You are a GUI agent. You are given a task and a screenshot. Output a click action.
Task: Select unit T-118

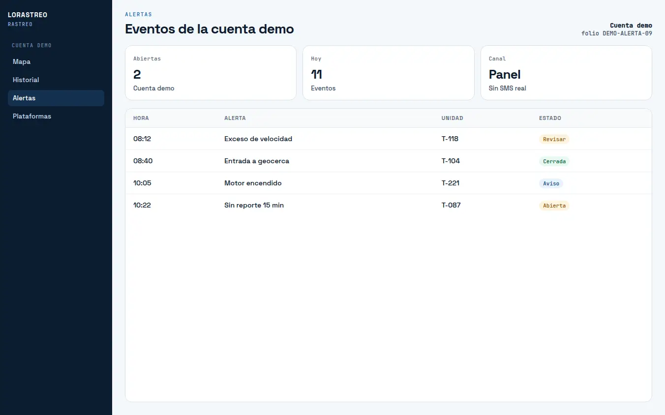tap(450, 139)
